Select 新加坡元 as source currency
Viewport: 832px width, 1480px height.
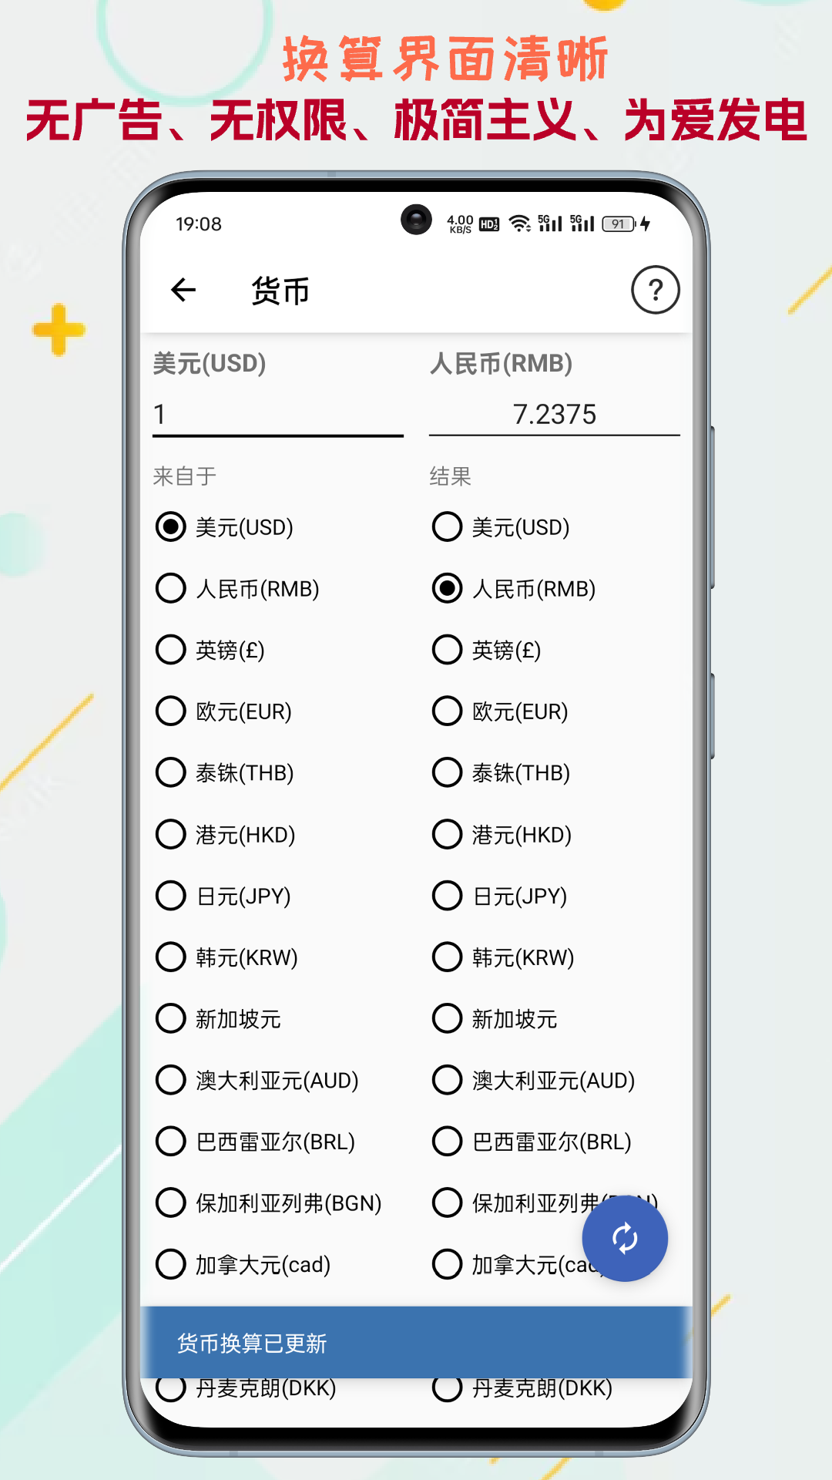170,1019
